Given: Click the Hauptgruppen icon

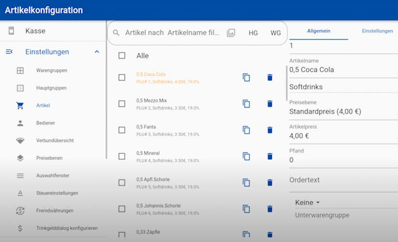Looking at the screenshot, I should 20,88.
